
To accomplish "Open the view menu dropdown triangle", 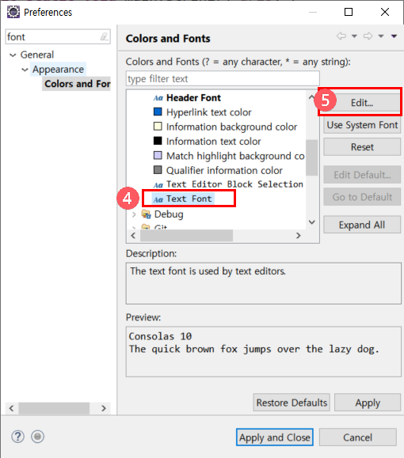I will coord(394,36).
